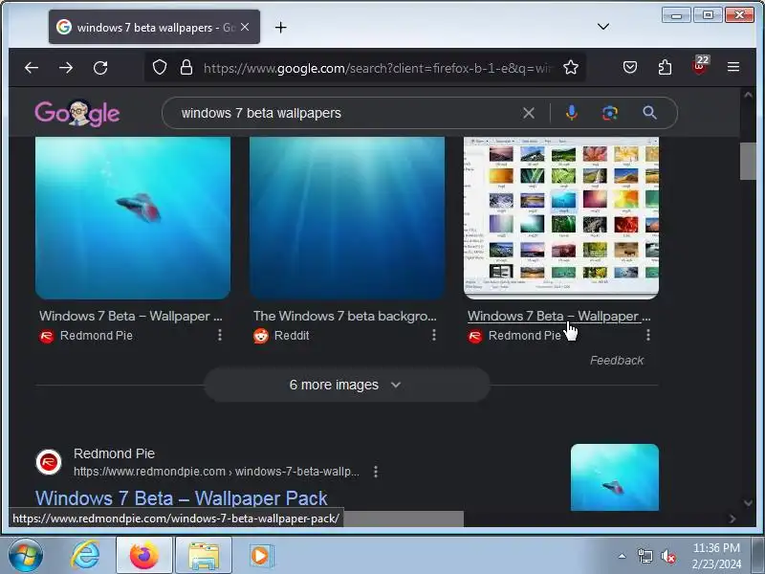Click the vertical scrollbar thumb
The height and width of the screenshot is (574, 765).
(x=748, y=161)
